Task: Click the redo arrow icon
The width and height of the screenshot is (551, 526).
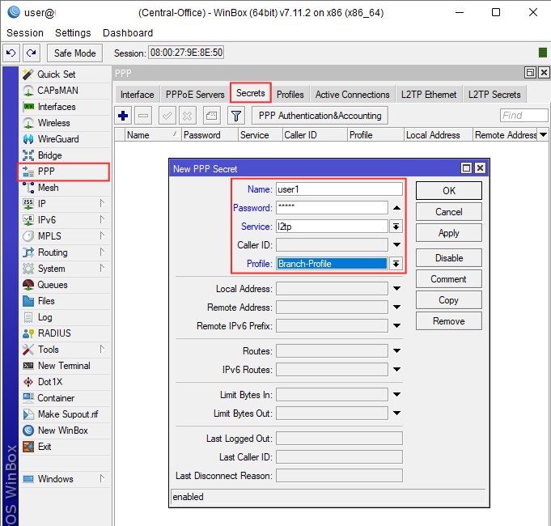Action: tap(32, 53)
